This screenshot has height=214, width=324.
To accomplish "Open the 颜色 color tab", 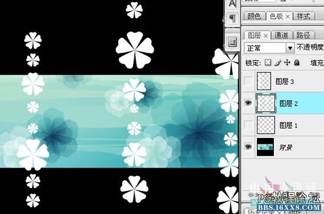I will tap(254, 16).
